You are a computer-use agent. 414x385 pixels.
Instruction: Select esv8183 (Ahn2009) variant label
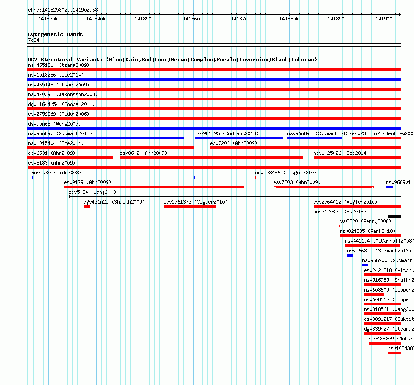52,163
